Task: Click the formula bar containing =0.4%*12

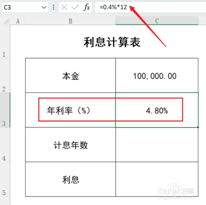Action: 150,7
